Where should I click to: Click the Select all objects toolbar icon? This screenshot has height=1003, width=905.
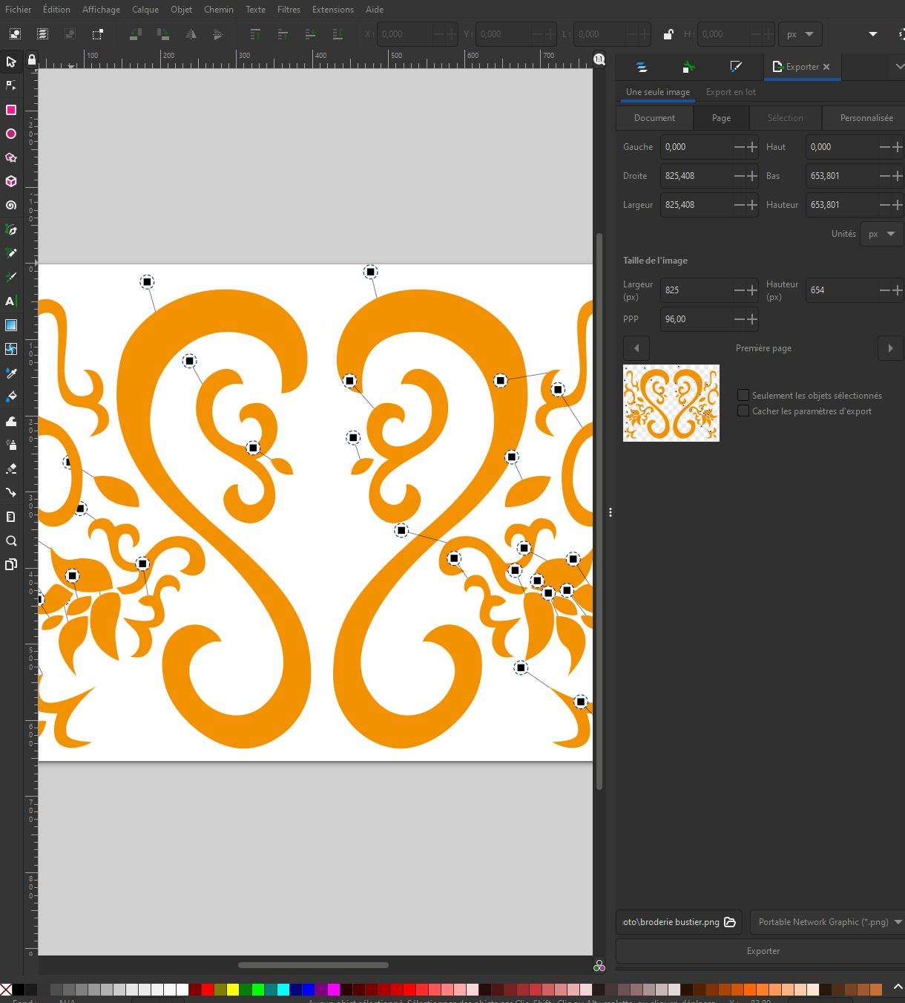click(15, 34)
